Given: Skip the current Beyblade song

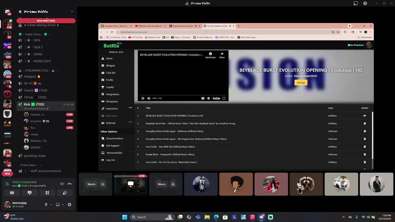Looking at the screenshot, I should coord(365,116).
